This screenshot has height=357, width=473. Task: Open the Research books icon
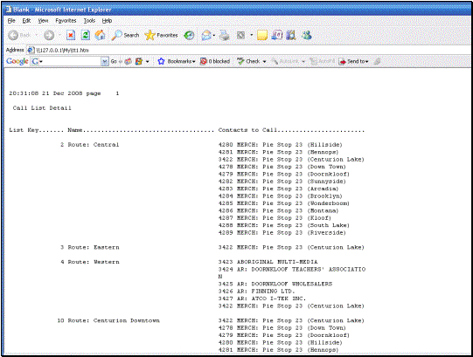pos(291,35)
